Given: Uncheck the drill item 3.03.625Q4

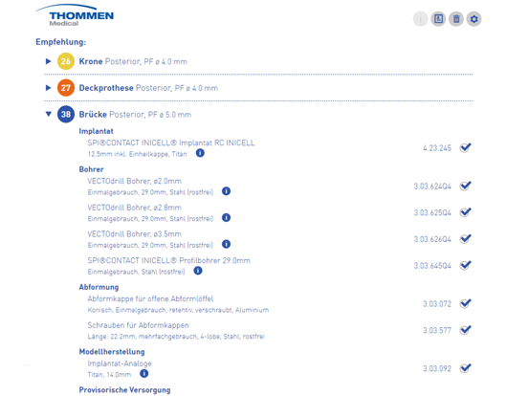Looking at the screenshot, I should coord(466,212).
